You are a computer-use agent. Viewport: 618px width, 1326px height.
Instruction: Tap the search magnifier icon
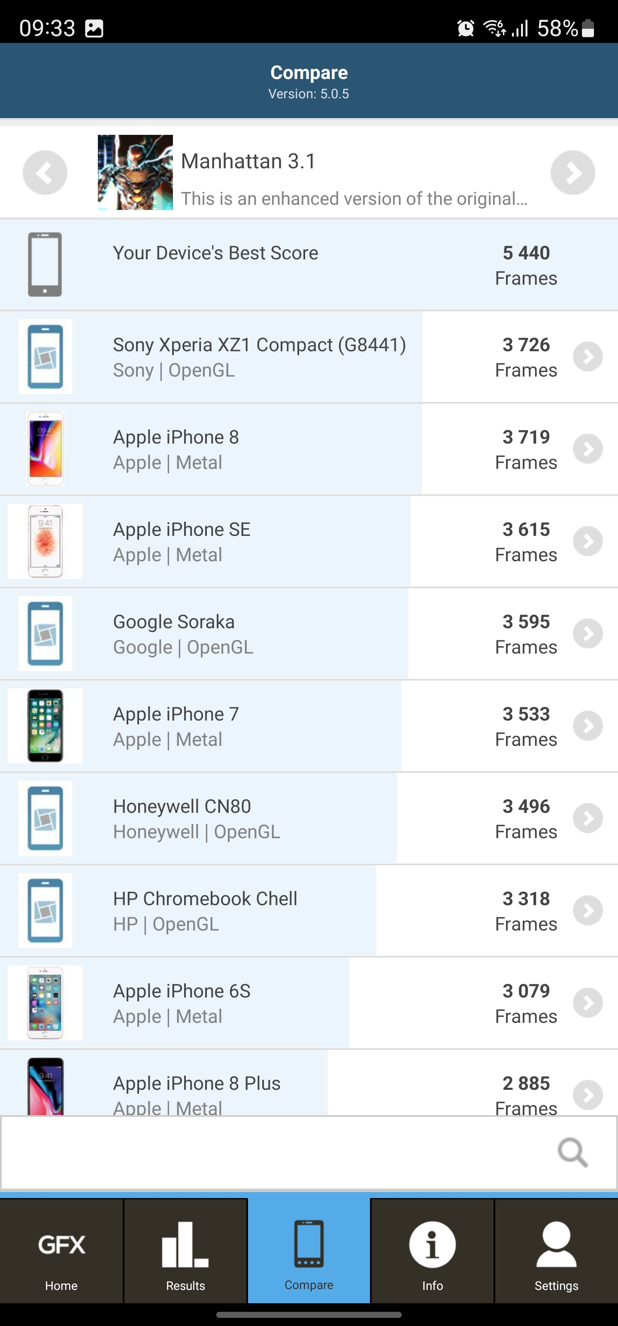[572, 1153]
